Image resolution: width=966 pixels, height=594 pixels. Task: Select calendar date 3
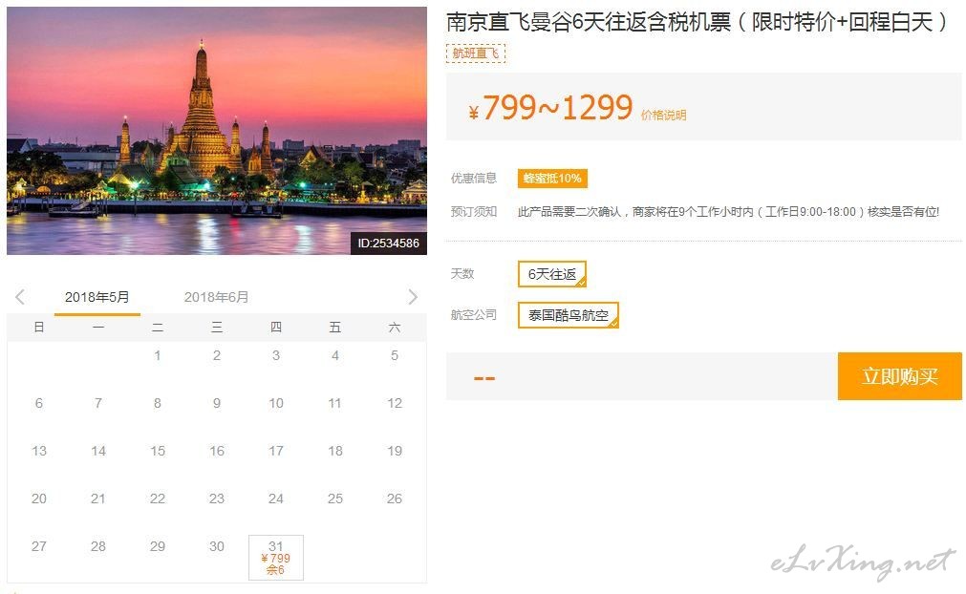[276, 355]
